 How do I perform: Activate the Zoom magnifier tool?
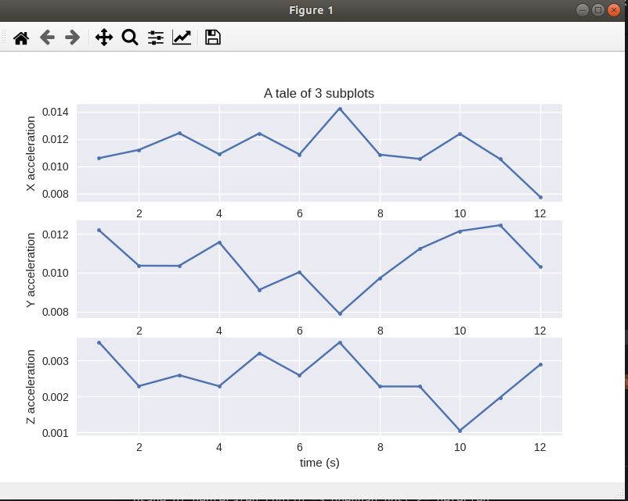130,38
